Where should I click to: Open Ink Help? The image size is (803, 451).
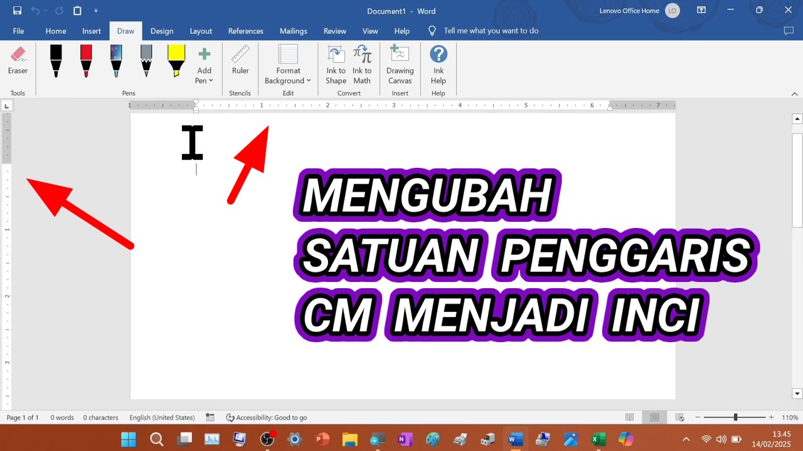coord(439,65)
